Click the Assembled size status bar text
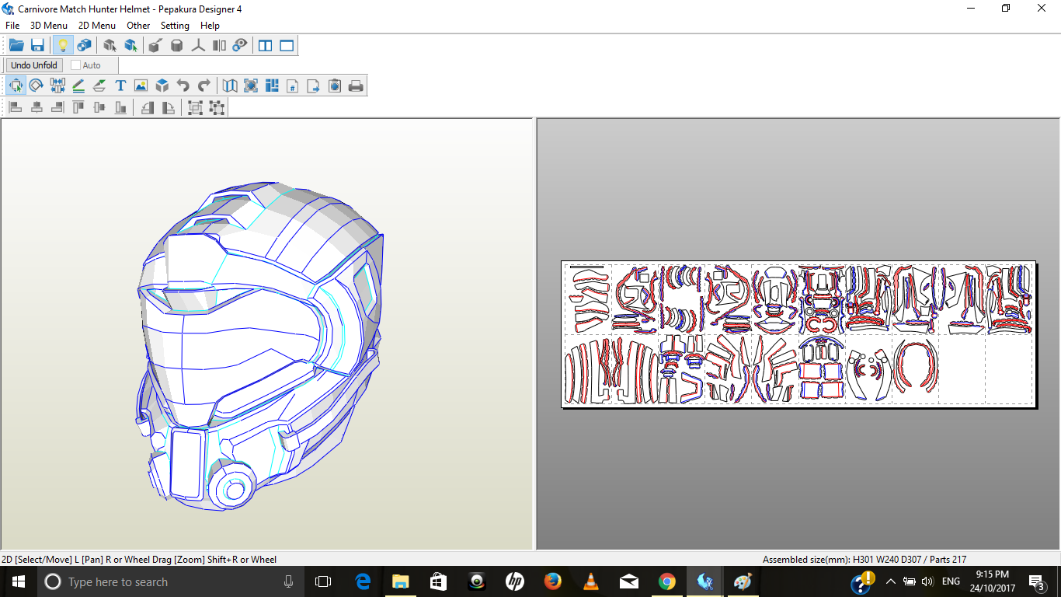 tap(864, 559)
